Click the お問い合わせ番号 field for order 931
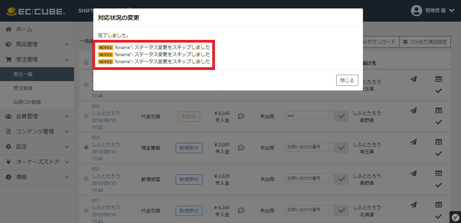 pos(310,209)
